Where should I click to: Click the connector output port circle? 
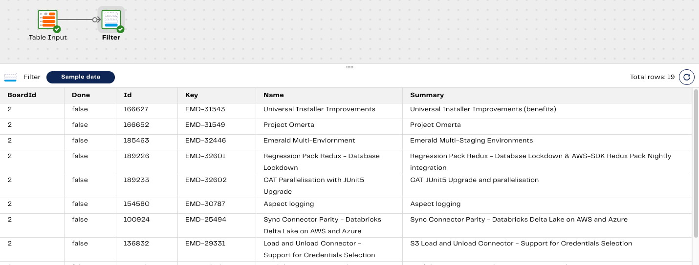[x=95, y=20]
